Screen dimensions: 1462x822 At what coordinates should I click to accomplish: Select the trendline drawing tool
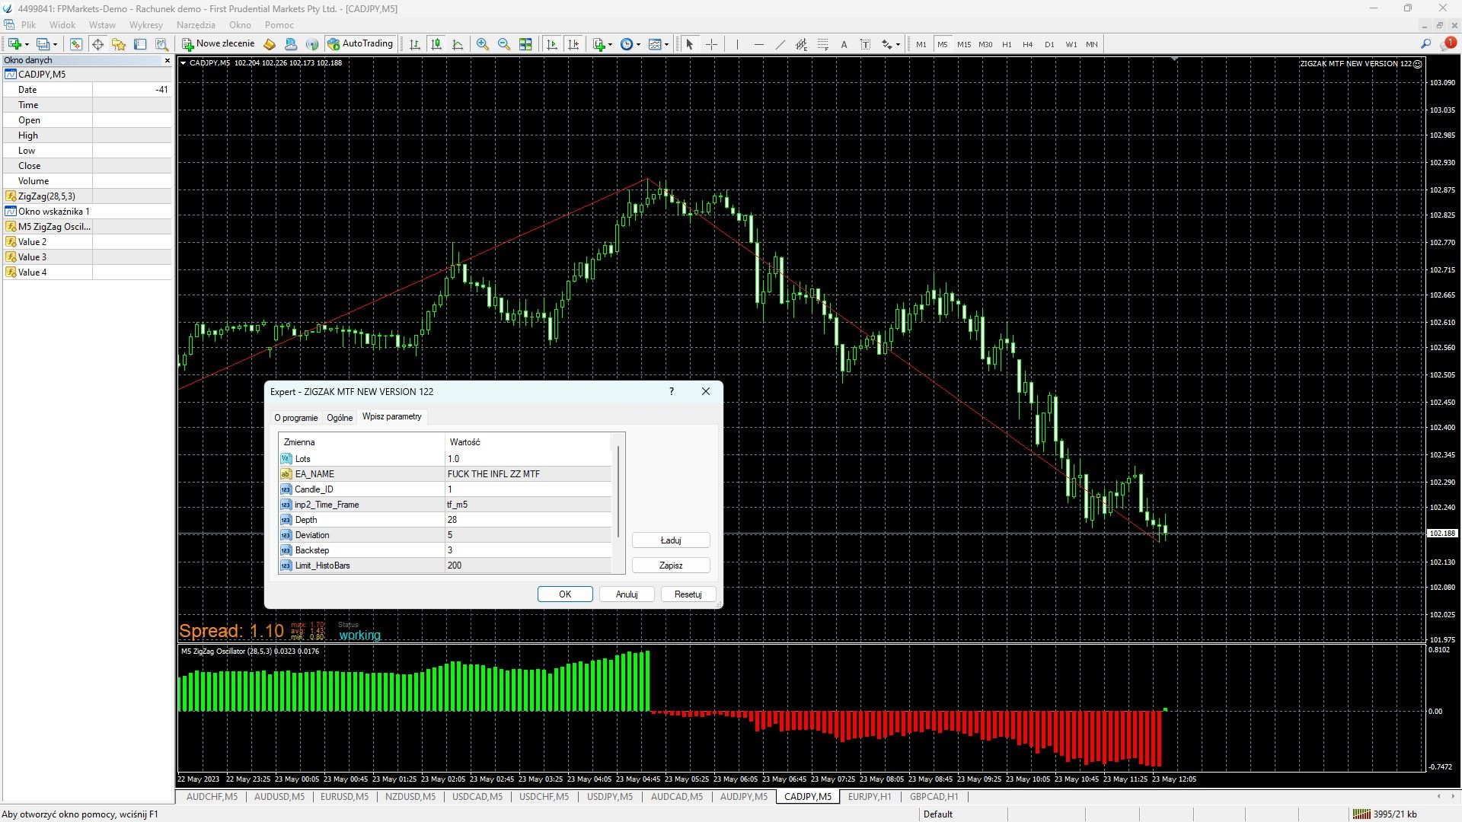[780, 44]
